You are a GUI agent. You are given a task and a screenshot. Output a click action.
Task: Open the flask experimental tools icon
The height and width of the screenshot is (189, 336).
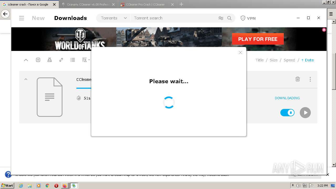coord(50,60)
